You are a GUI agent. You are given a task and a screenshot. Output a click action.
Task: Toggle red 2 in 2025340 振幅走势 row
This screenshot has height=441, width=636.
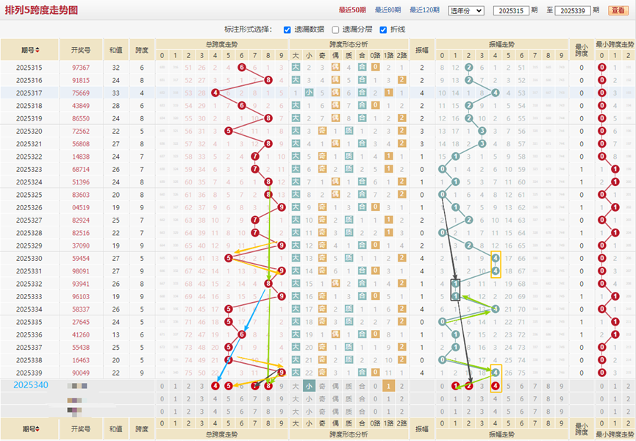468,386
